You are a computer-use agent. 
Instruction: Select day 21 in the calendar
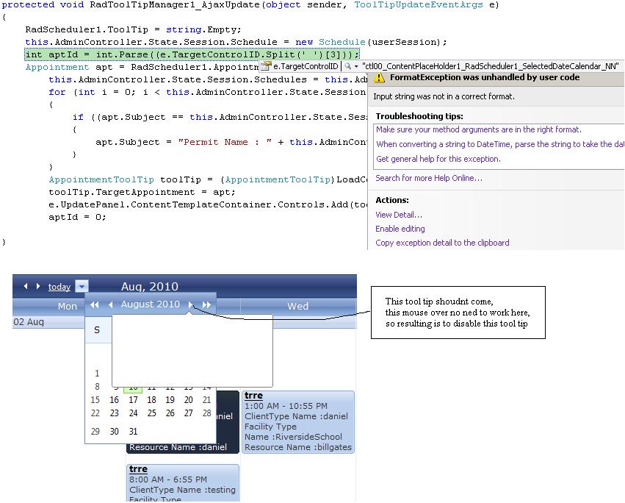click(206, 399)
